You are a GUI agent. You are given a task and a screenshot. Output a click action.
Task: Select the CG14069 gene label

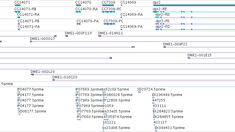128,2
